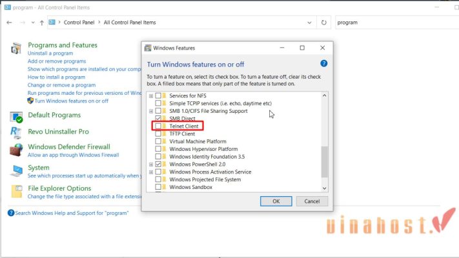
Task: Click the Windows Features dialog title icon
Action: tap(148, 48)
